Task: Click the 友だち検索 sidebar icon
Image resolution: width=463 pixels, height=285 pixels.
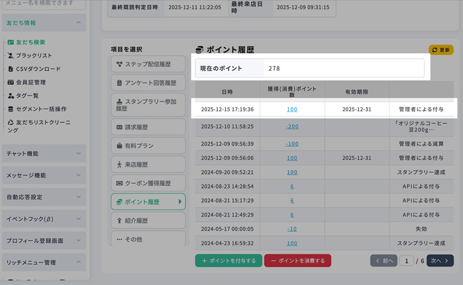Action: coord(11,42)
